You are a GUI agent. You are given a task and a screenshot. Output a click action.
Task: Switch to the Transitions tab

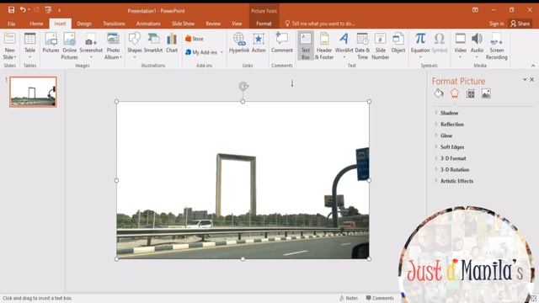point(114,24)
